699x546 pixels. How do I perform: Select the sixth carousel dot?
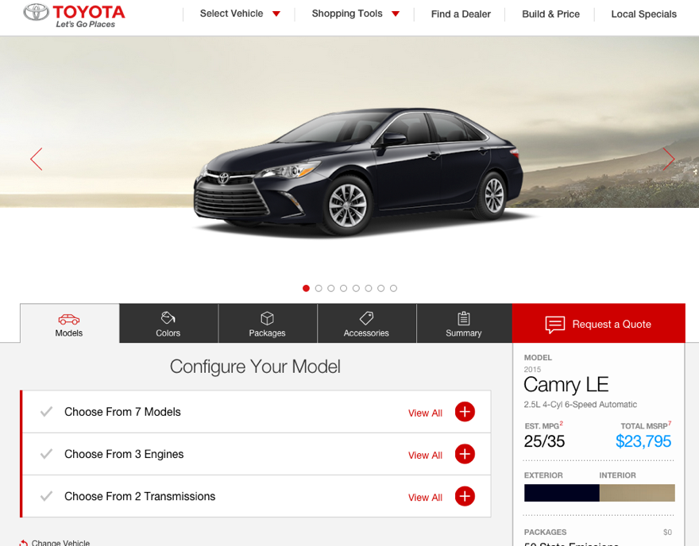(x=369, y=288)
